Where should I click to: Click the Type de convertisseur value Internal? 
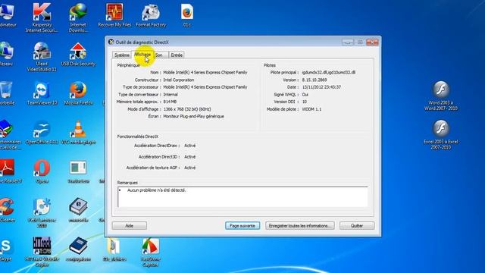(x=171, y=94)
